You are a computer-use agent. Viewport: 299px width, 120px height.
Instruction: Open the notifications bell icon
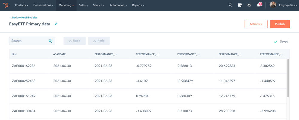click(x=259, y=5)
